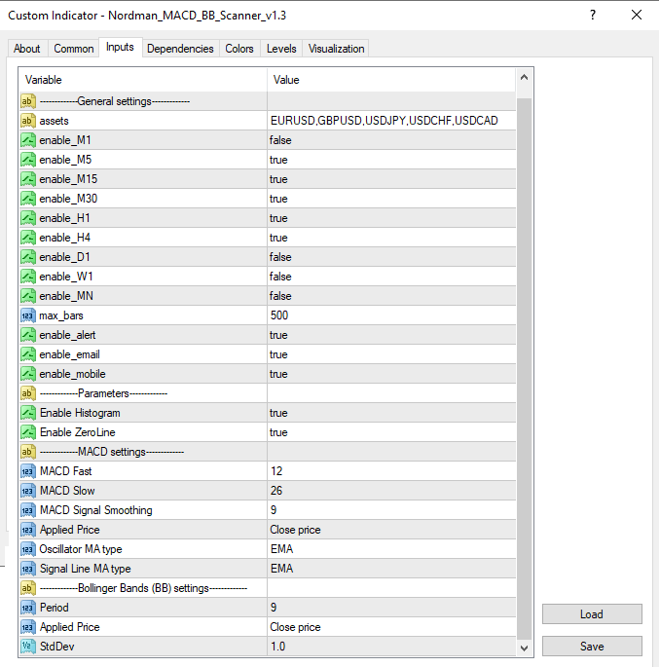The width and height of the screenshot is (660, 667).
Task: Open the enable_M15 value dropdown
Action: coord(391,179)
